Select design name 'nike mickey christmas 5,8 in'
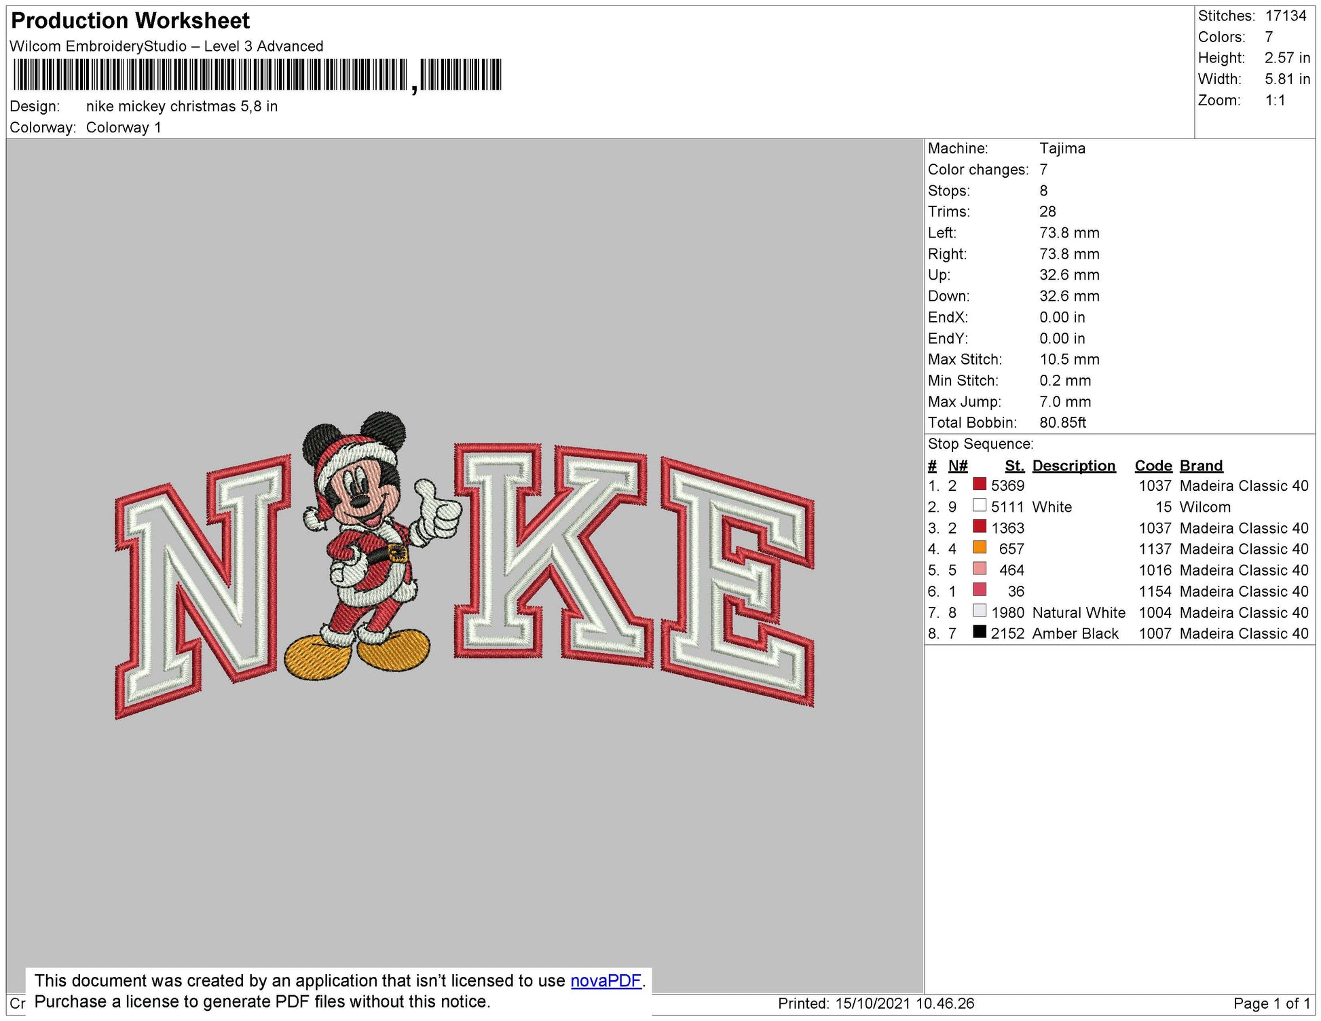 (182, 107)
